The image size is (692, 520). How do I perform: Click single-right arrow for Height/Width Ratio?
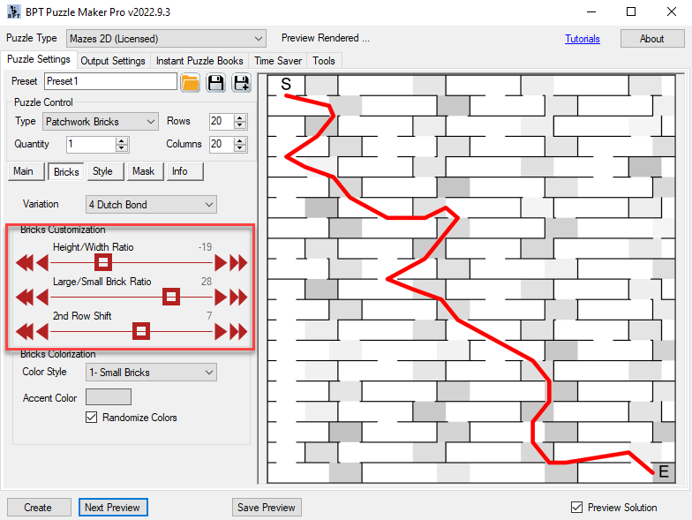click(222, 262)
